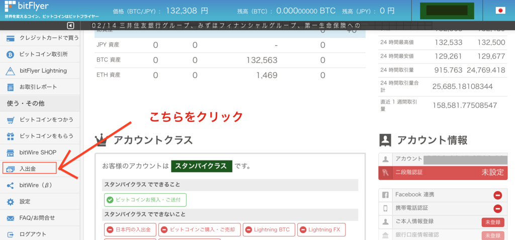Click Lightning BTC restricted button
Viewport: 515px width, 240px height.
point(269,229)
